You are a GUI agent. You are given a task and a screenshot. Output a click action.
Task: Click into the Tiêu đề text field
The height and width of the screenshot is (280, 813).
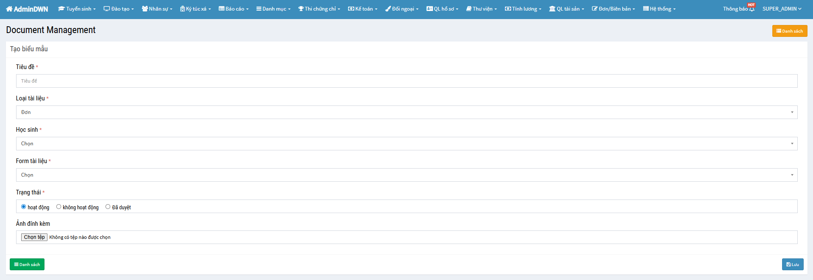(x=407, y=81)
